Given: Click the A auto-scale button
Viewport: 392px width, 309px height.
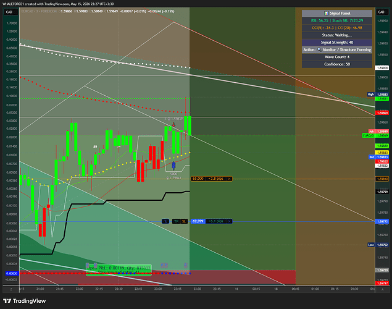Looking at the screenshot, I should [382, 289].
